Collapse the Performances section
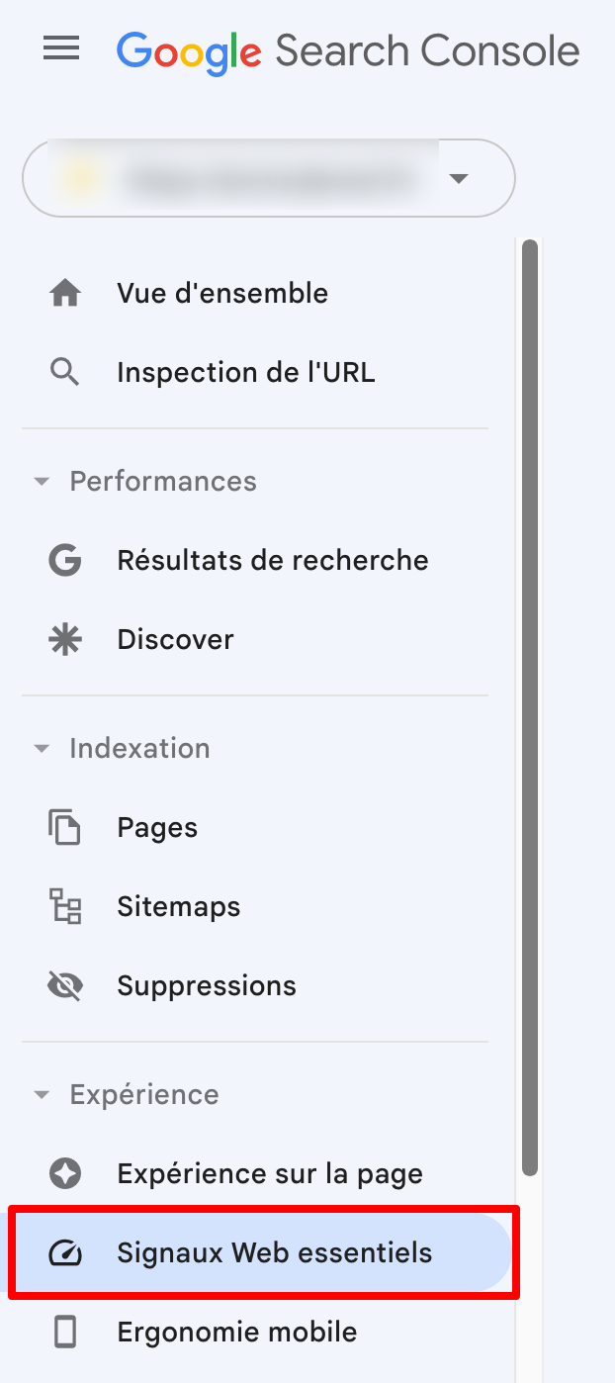Screen dimensions: 615x1383 42,481
